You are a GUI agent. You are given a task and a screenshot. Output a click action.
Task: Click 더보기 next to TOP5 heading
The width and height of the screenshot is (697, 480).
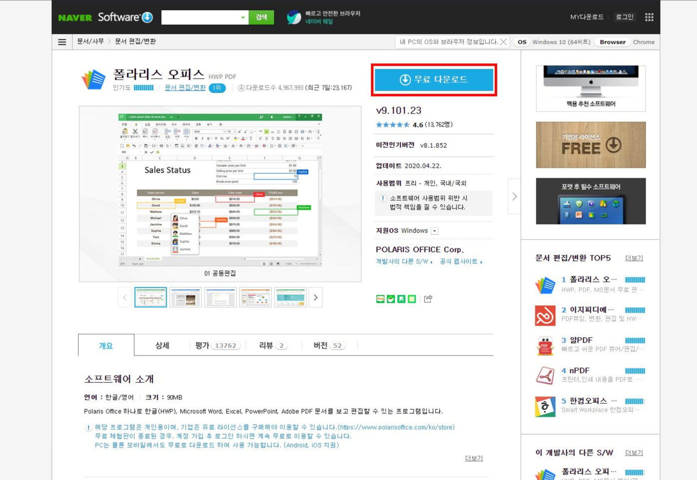coord(634,258)
